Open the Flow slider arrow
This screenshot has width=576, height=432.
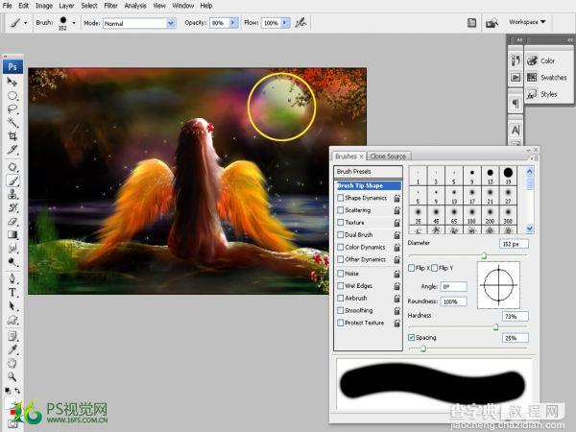285,23
